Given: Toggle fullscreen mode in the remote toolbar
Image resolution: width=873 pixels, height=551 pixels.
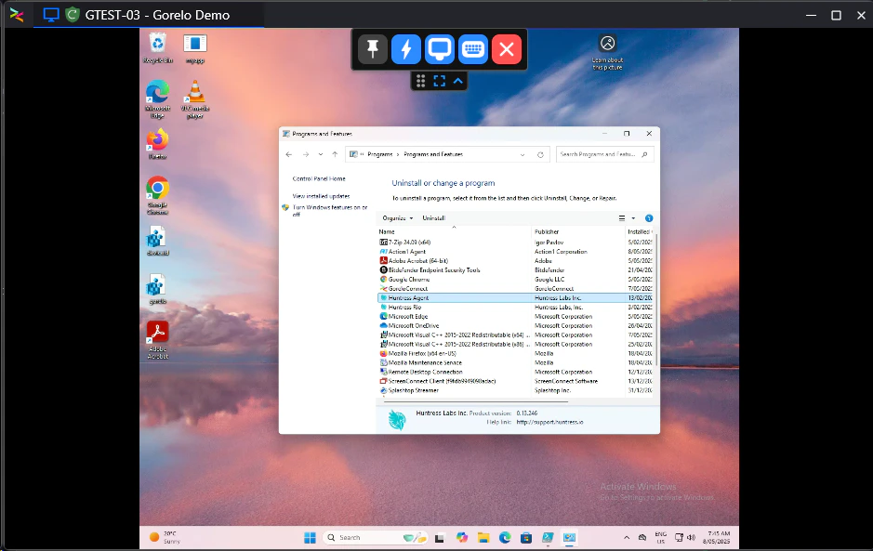Looking at the screenshot, I should [440, 81].
